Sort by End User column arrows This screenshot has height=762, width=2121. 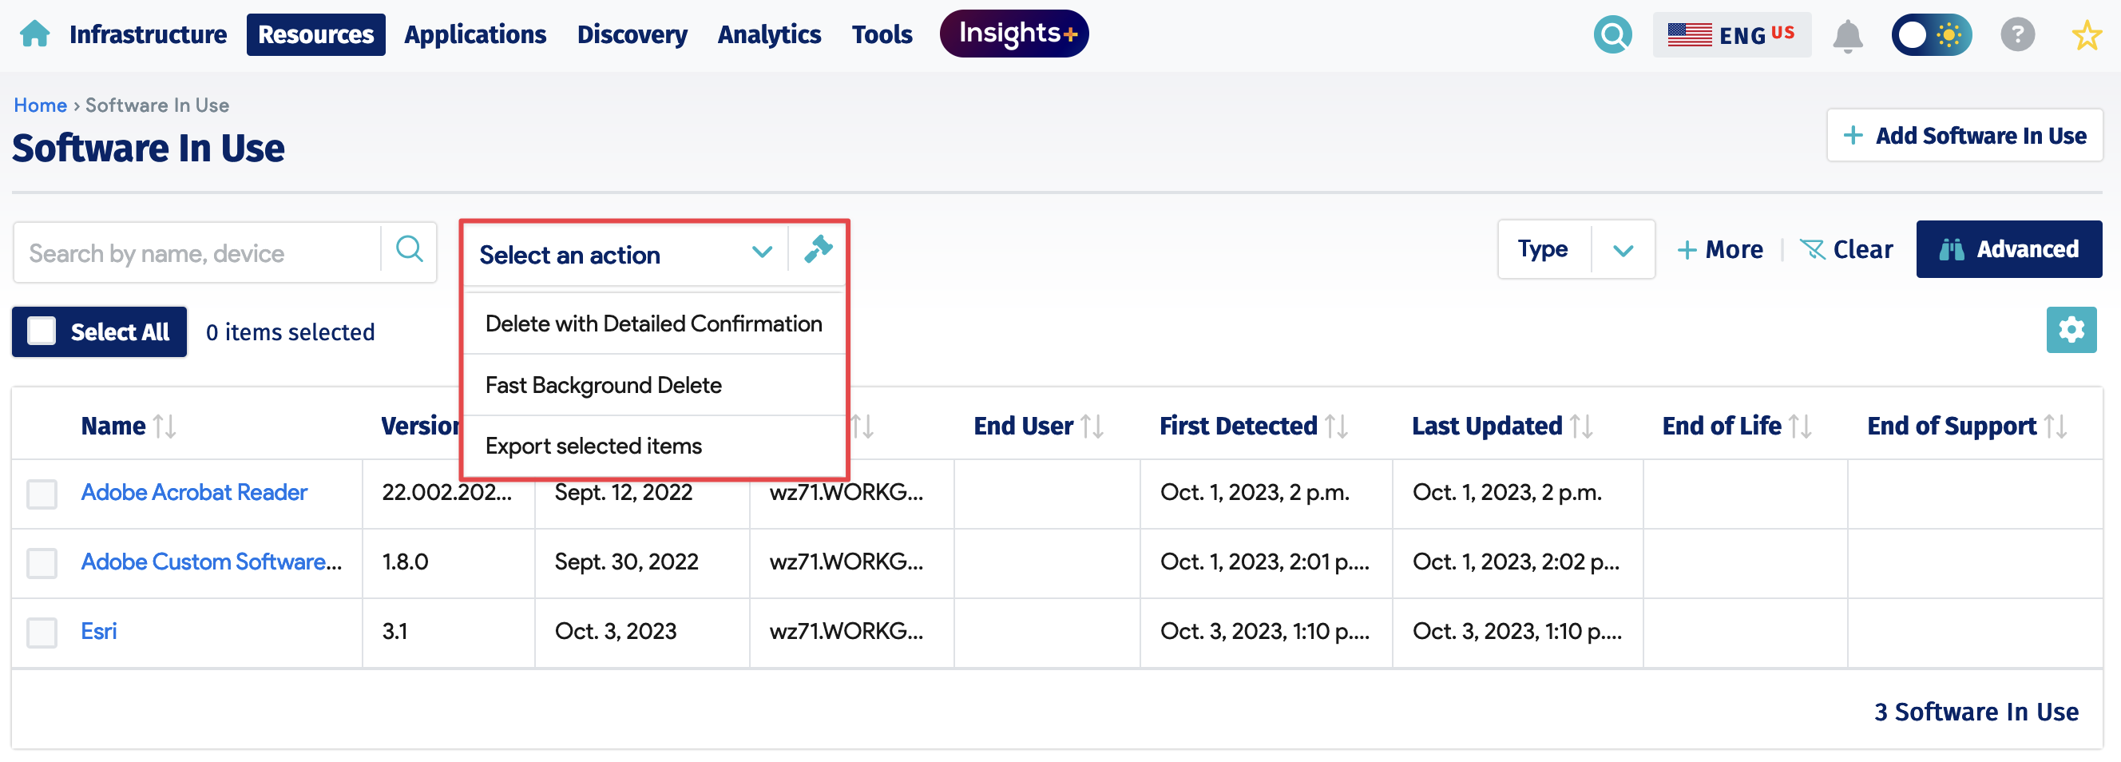pyautogui.click(x=1091, y=426)
